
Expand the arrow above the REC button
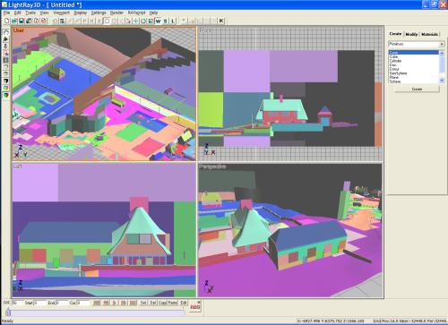point(199,302)
